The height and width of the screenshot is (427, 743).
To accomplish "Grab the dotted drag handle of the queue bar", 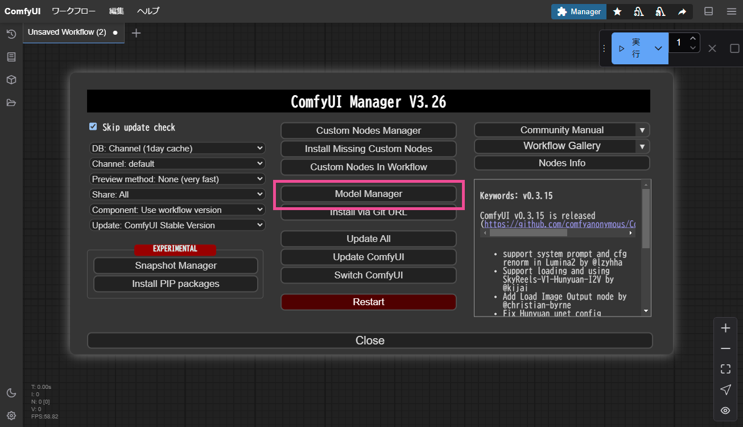I will (604, 48).
